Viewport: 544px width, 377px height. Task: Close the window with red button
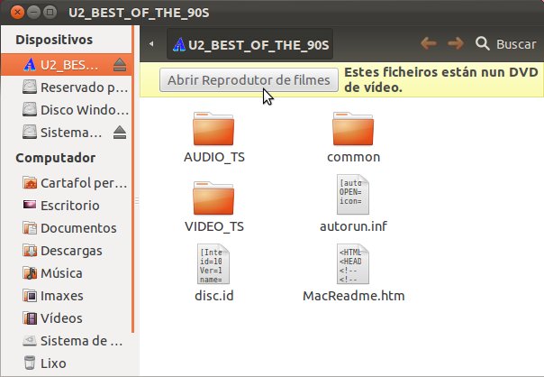(x=17, y=13)
